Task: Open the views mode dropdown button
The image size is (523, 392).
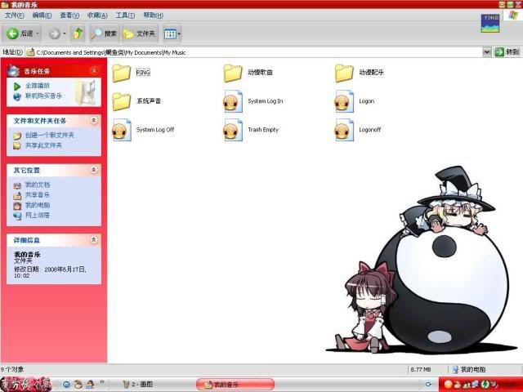Action: coord(172,33)
